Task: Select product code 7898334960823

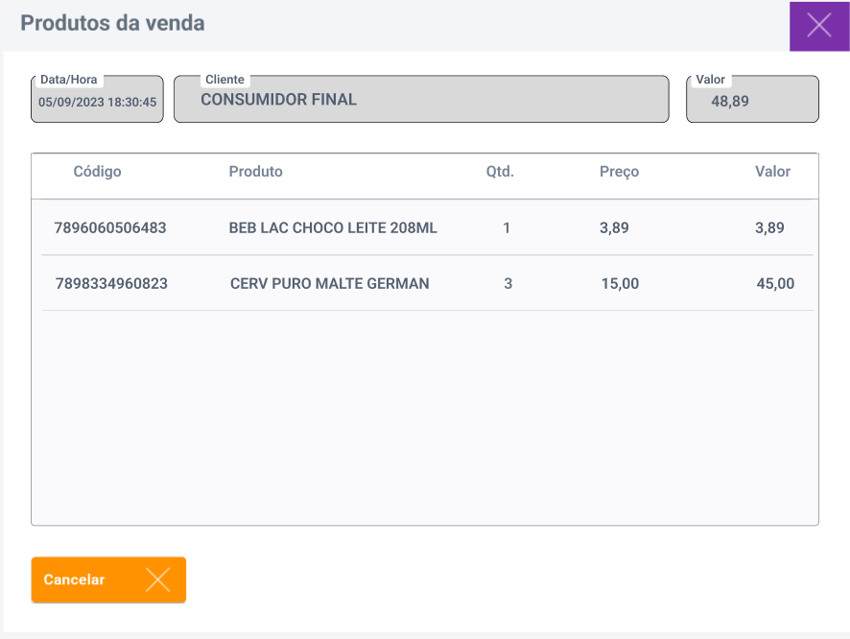Action: [111, 284]
